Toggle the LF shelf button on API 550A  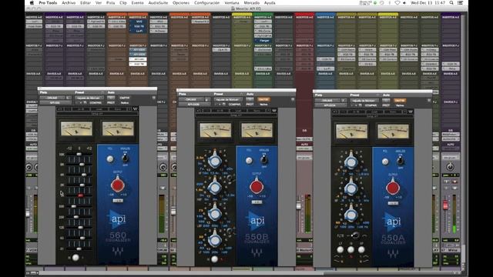[340, 249]
